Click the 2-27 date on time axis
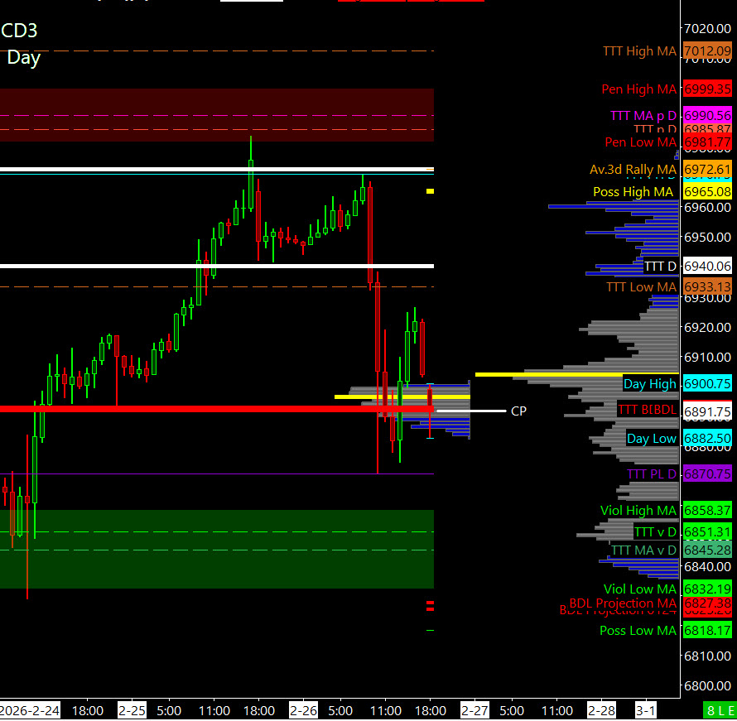 coord(474,710)
